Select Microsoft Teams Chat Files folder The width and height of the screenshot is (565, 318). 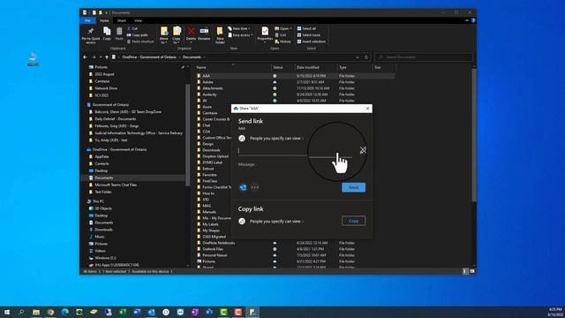click(116, 185)
